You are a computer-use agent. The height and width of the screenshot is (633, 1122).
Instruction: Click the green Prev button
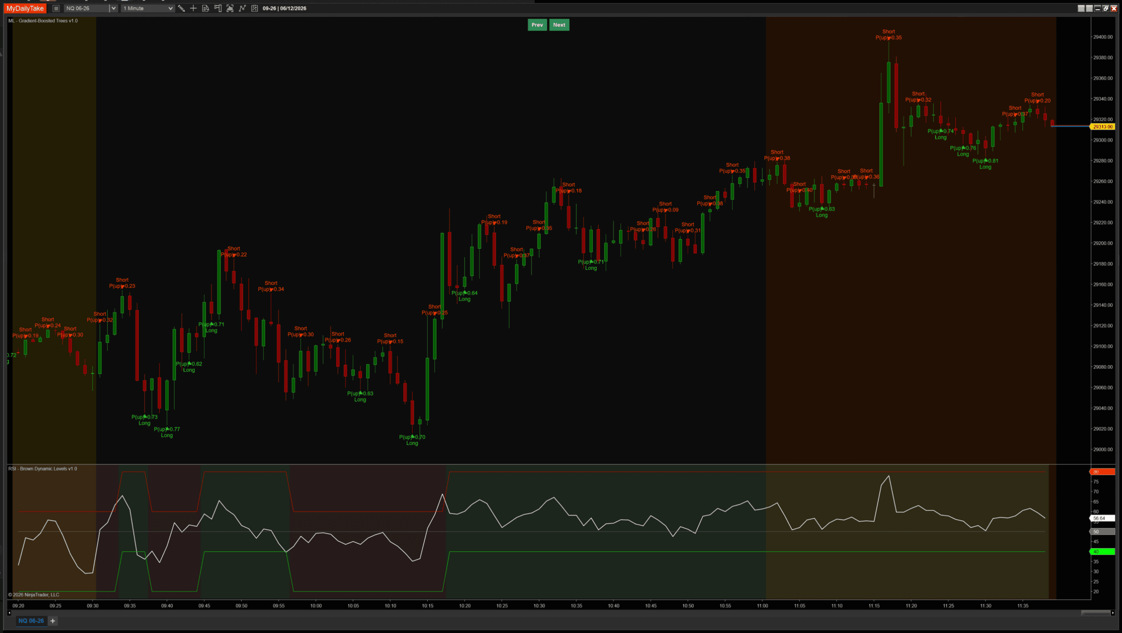point(537,25)
